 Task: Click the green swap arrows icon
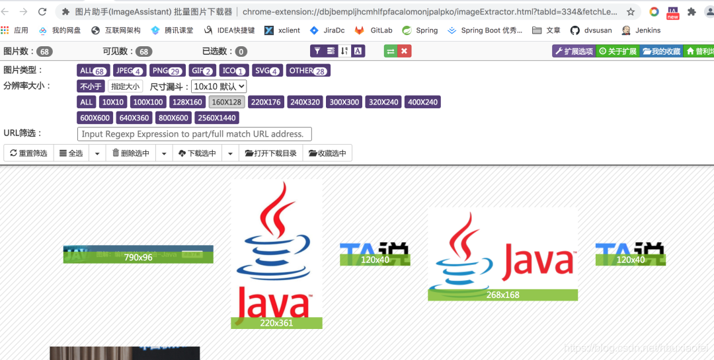[x=391, y=51]
